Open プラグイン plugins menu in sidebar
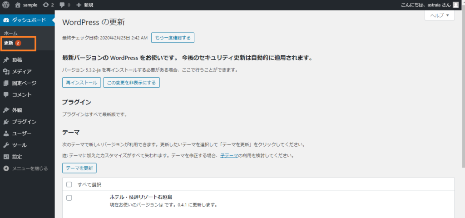Screen dimensions: 465x218 24,122
